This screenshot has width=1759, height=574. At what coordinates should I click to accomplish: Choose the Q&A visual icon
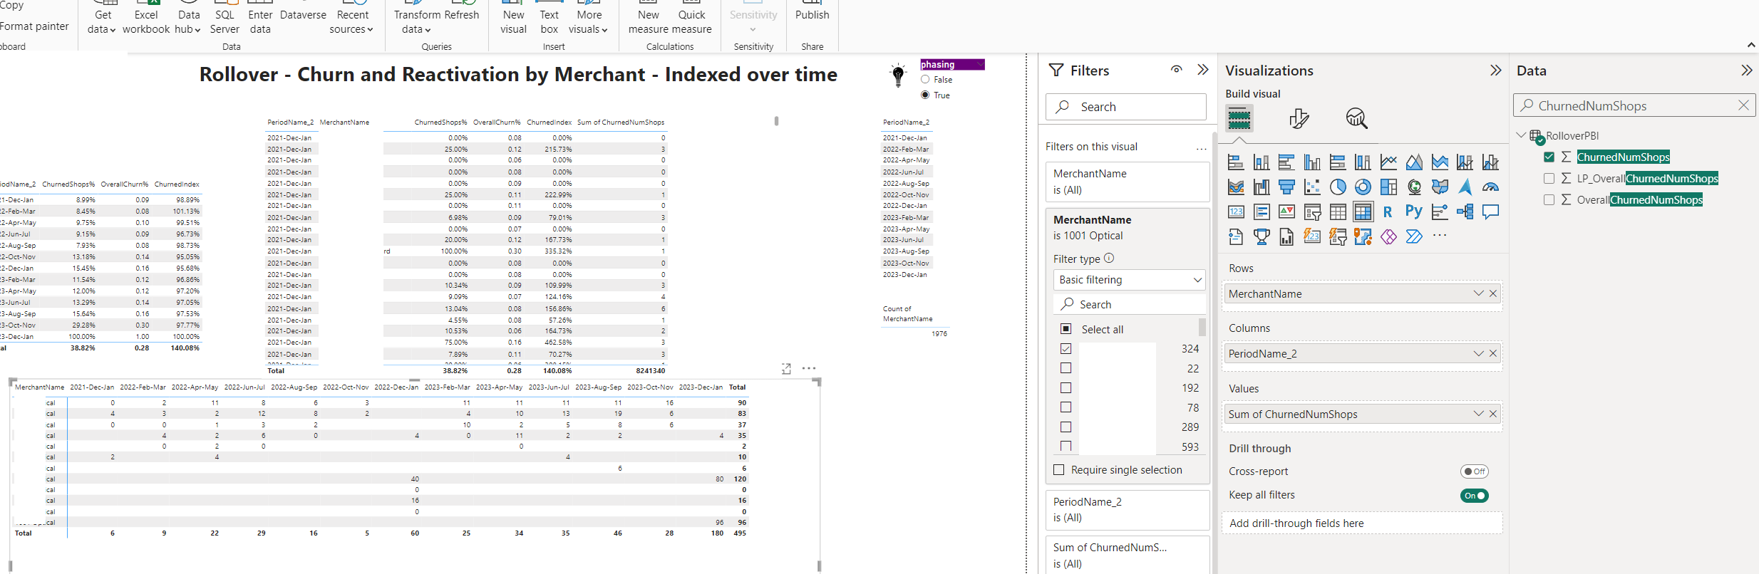1490,212
